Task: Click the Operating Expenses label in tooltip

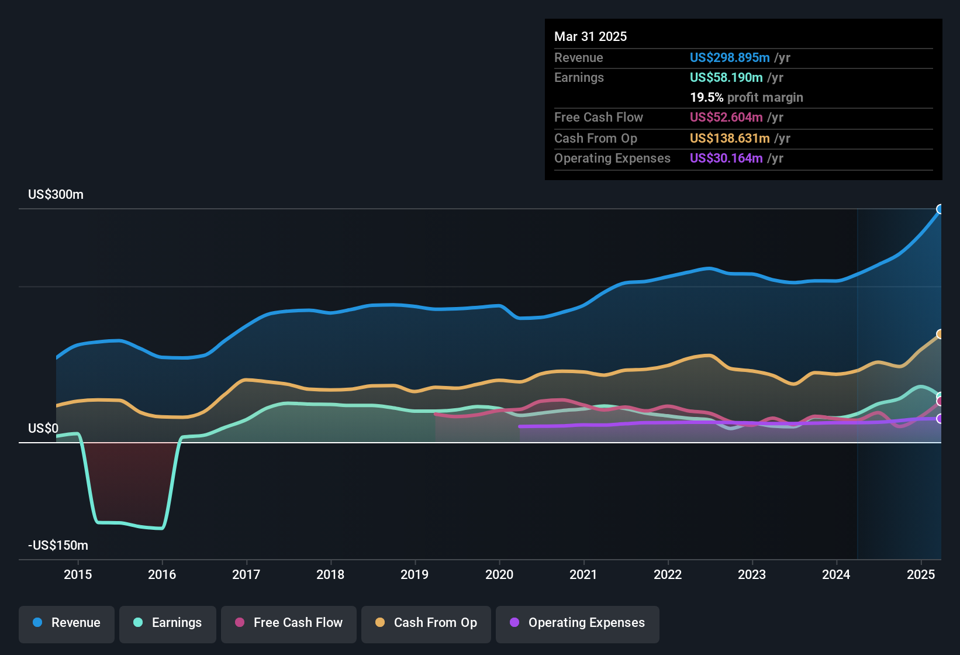Action: 612,158
